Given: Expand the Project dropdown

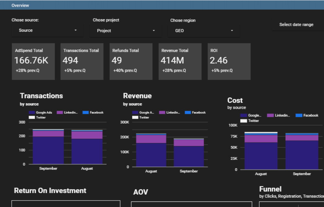Looking at the screenshot, I should (x=126, y=31).
